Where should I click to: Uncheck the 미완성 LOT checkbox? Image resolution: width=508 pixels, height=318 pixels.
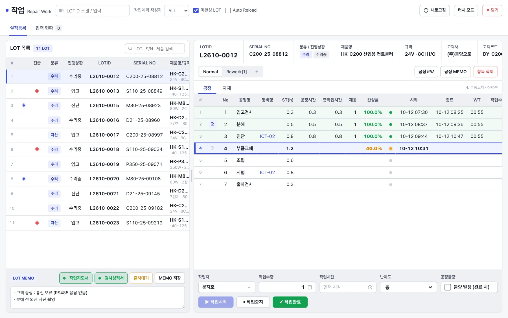pyautogui.click(x=196, y=10)
